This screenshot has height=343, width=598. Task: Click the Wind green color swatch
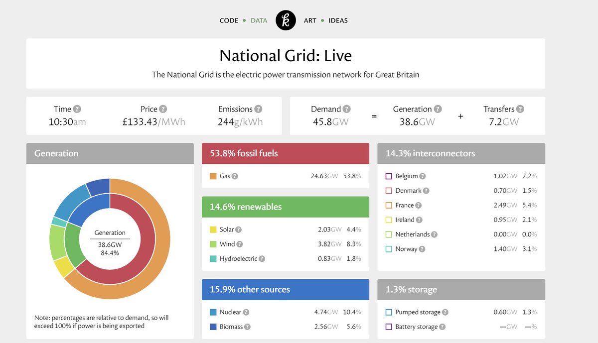pos(213,244)
